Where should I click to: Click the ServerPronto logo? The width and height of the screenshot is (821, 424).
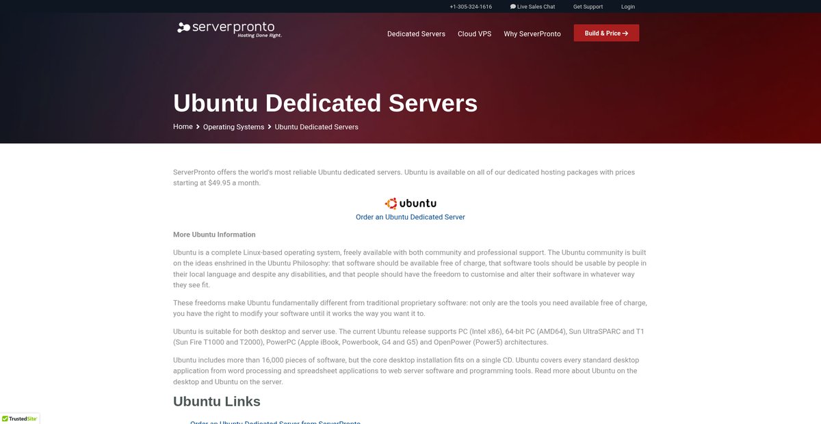pyautogui.click(x=229, y=29)
